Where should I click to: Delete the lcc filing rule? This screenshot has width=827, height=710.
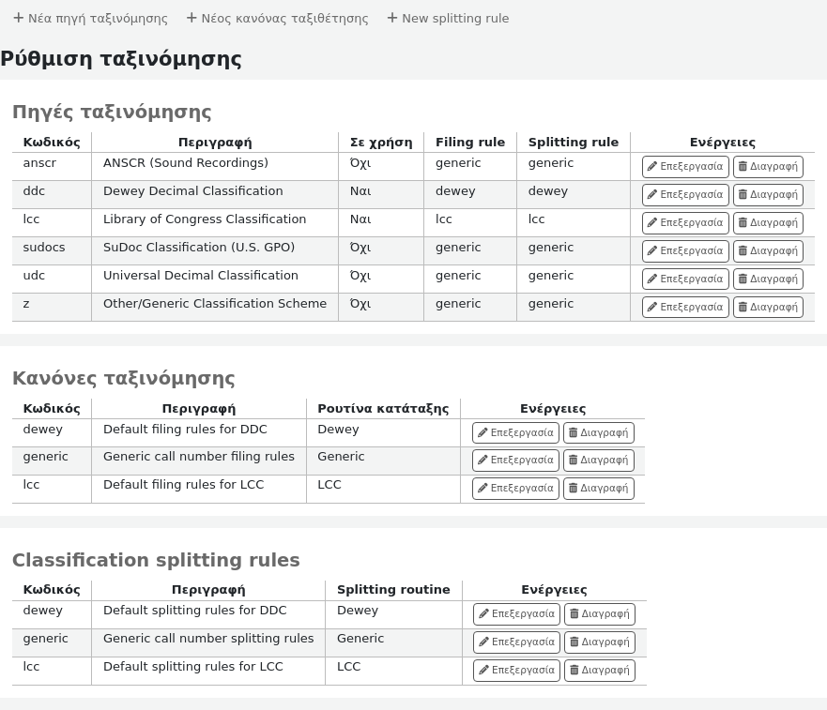click(598, 489)
